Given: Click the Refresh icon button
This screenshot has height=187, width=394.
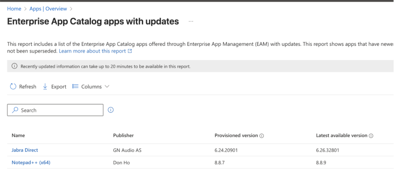Looking at the screenshot, I should pyautogui.click(x=13, y=87).
